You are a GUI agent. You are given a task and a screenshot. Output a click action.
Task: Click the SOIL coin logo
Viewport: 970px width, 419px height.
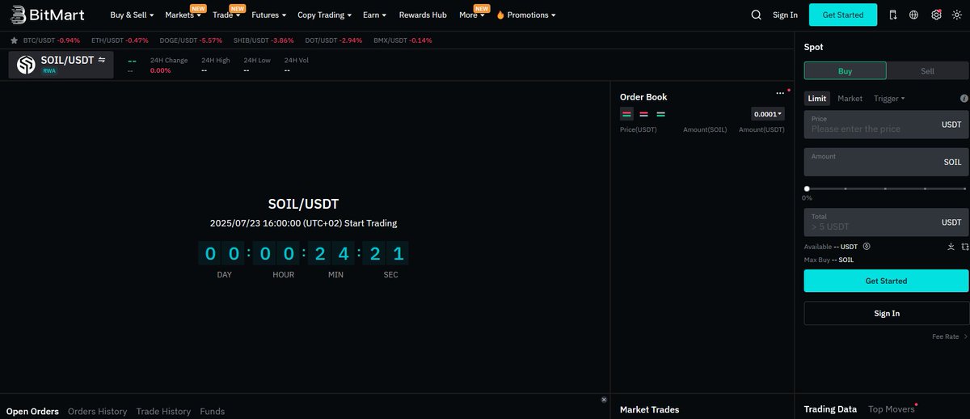click(x=27, y=65)
